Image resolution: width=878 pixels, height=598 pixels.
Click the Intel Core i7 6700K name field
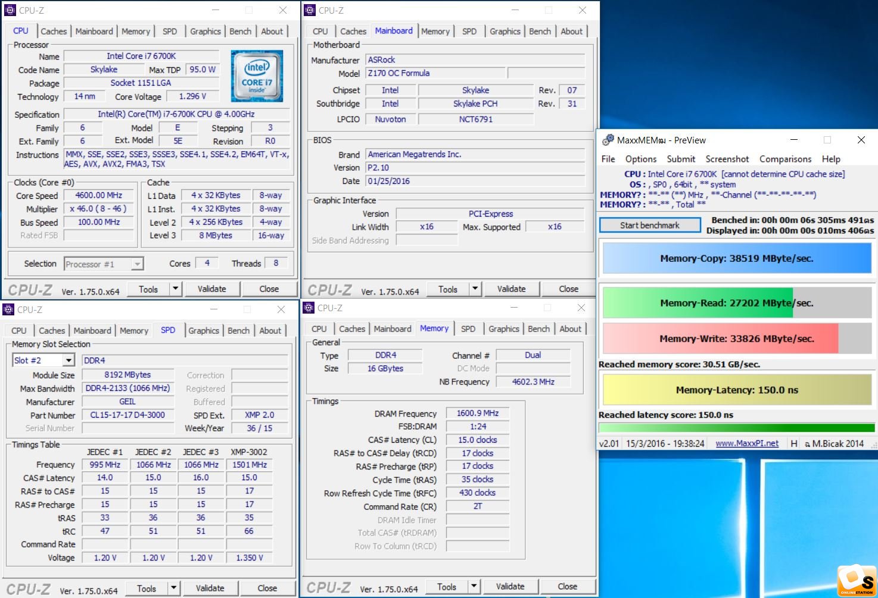pyautogui.click(x=141, y=56)
